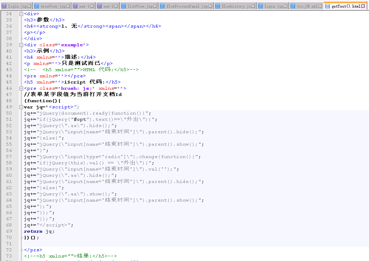The height and width of the screenshot is (261, 369).
Task: Click the h3 示例 heading on line 40
Action: coord(44,51)
